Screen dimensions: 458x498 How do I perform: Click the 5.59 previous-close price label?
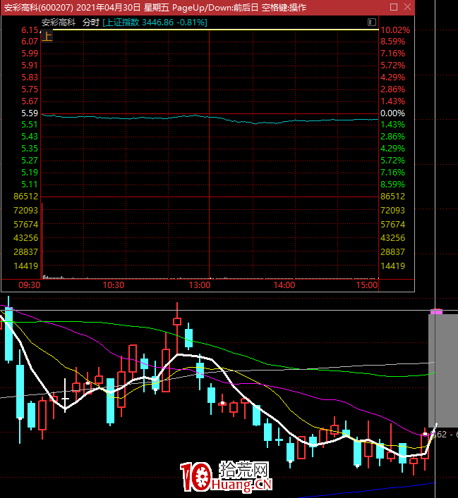click(30, 113)
